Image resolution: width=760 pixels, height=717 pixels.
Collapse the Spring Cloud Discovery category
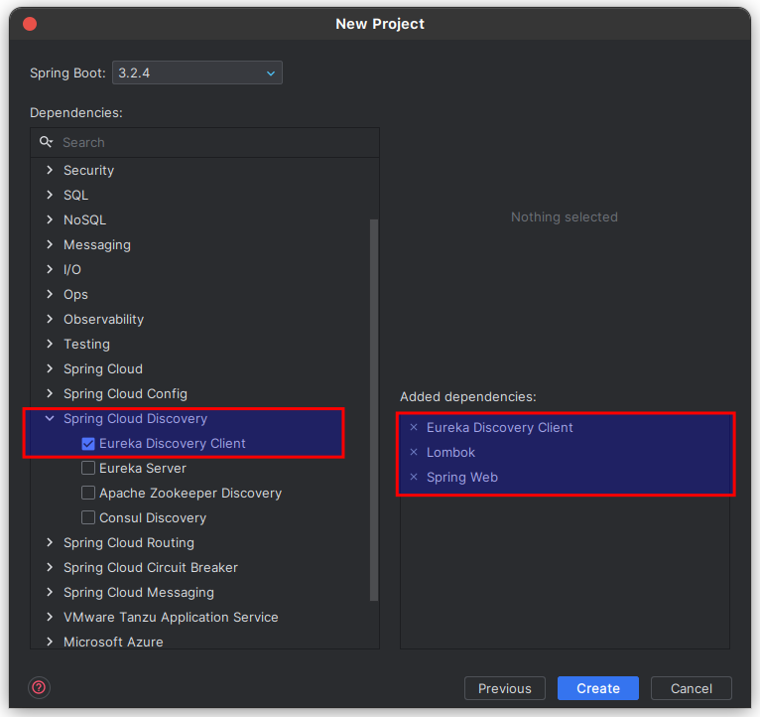click(x=50, y=418)
